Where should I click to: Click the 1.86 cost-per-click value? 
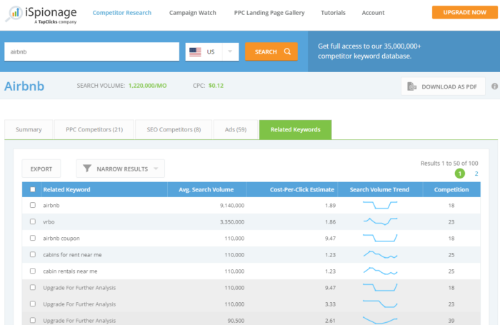click(330, 221)
